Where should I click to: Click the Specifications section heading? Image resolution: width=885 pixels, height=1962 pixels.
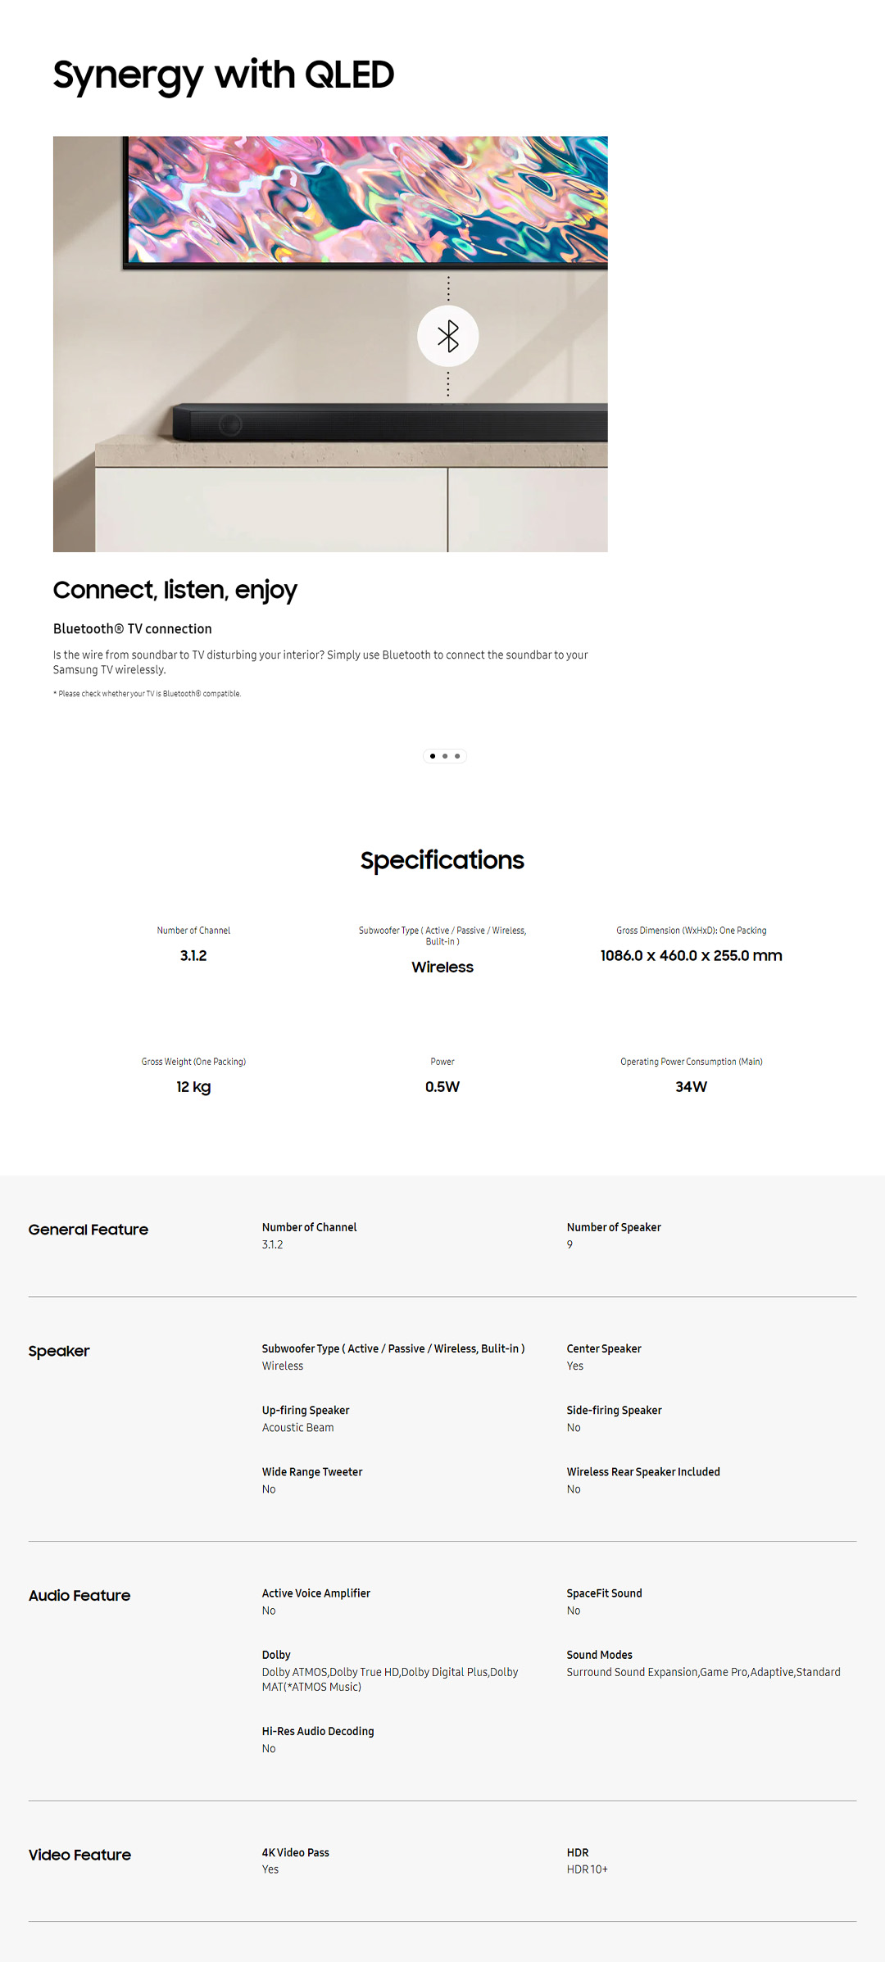pos(442,860)
